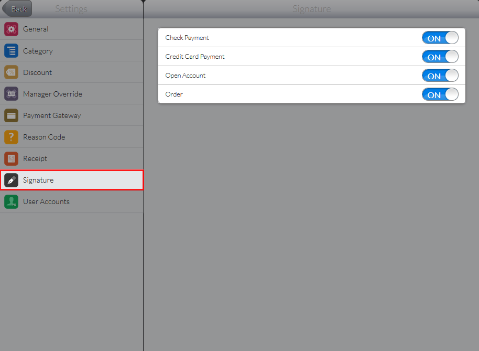This screenshot has height=351, width=479.
Task: Go to Manager Override label
Action: [x=52, y=94]
